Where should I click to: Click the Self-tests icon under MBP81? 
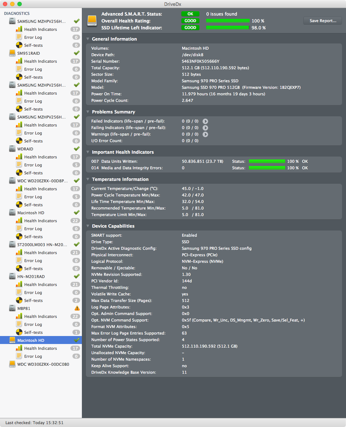(19, 332)
